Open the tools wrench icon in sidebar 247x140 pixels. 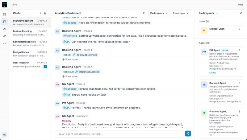click(4, 36)
